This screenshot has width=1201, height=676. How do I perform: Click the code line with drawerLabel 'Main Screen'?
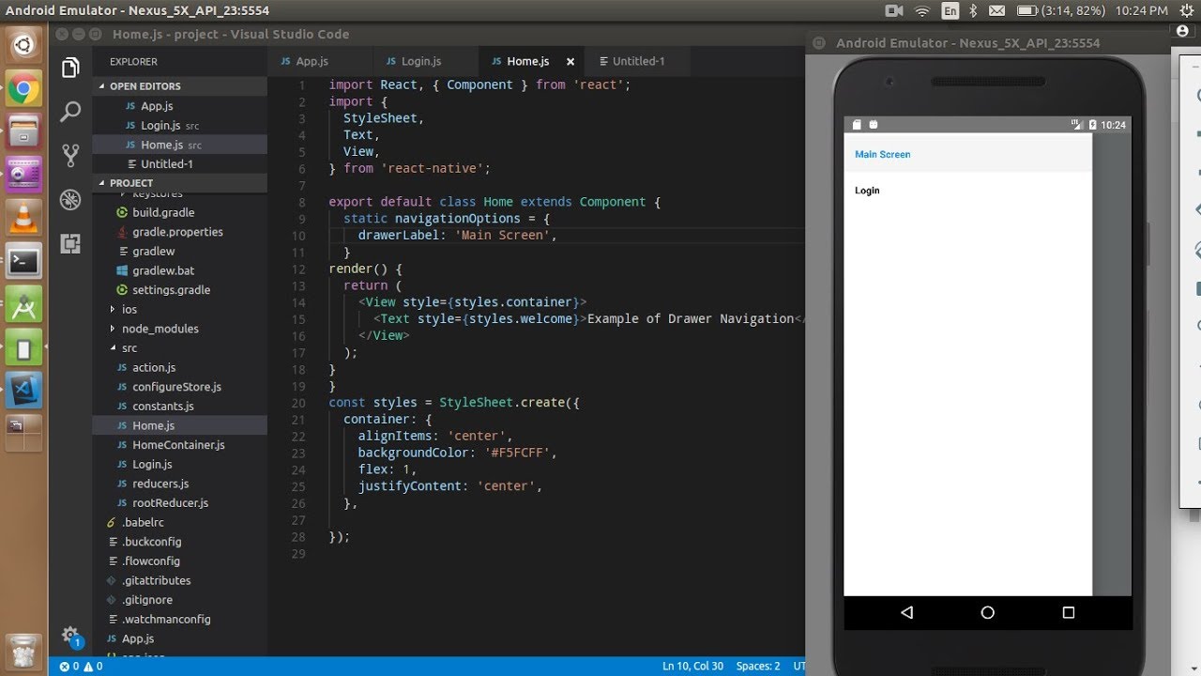point(457,235)
